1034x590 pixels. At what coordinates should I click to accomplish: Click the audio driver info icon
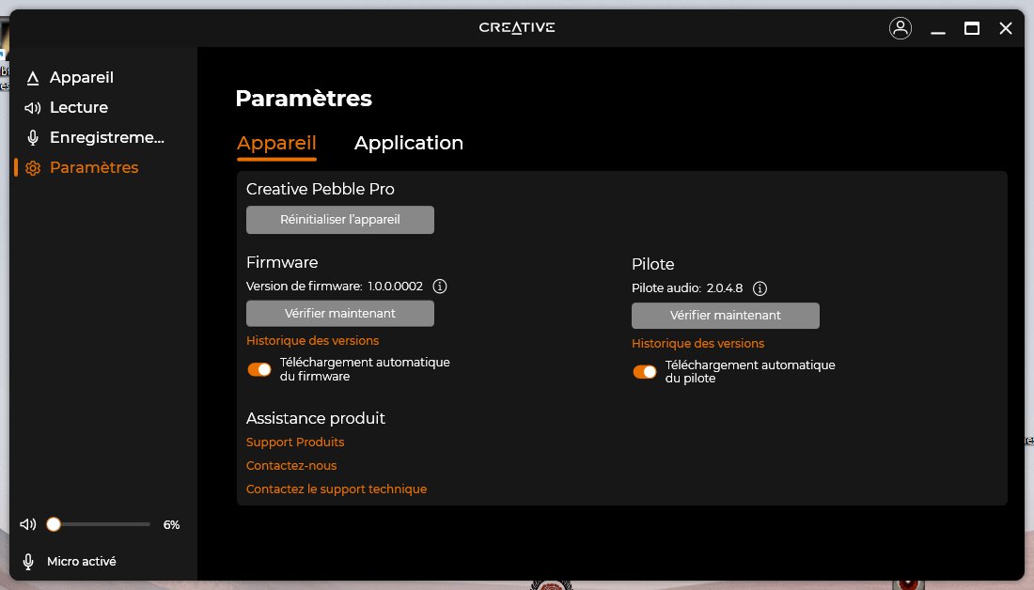pyautogui.click(x=760, y=288)
